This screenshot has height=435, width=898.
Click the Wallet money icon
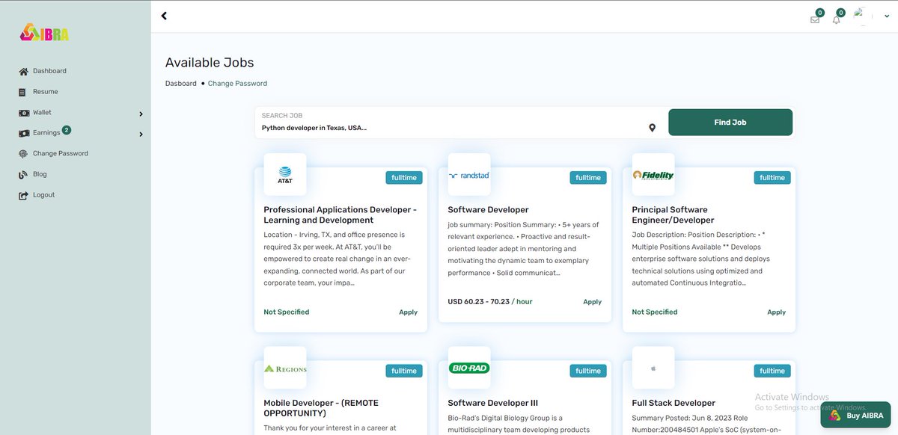pyautogui.click(x=24, y=113)
